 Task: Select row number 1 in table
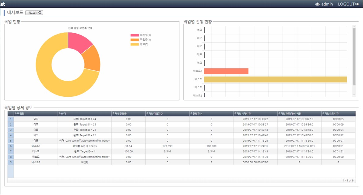tap(11, 119)
